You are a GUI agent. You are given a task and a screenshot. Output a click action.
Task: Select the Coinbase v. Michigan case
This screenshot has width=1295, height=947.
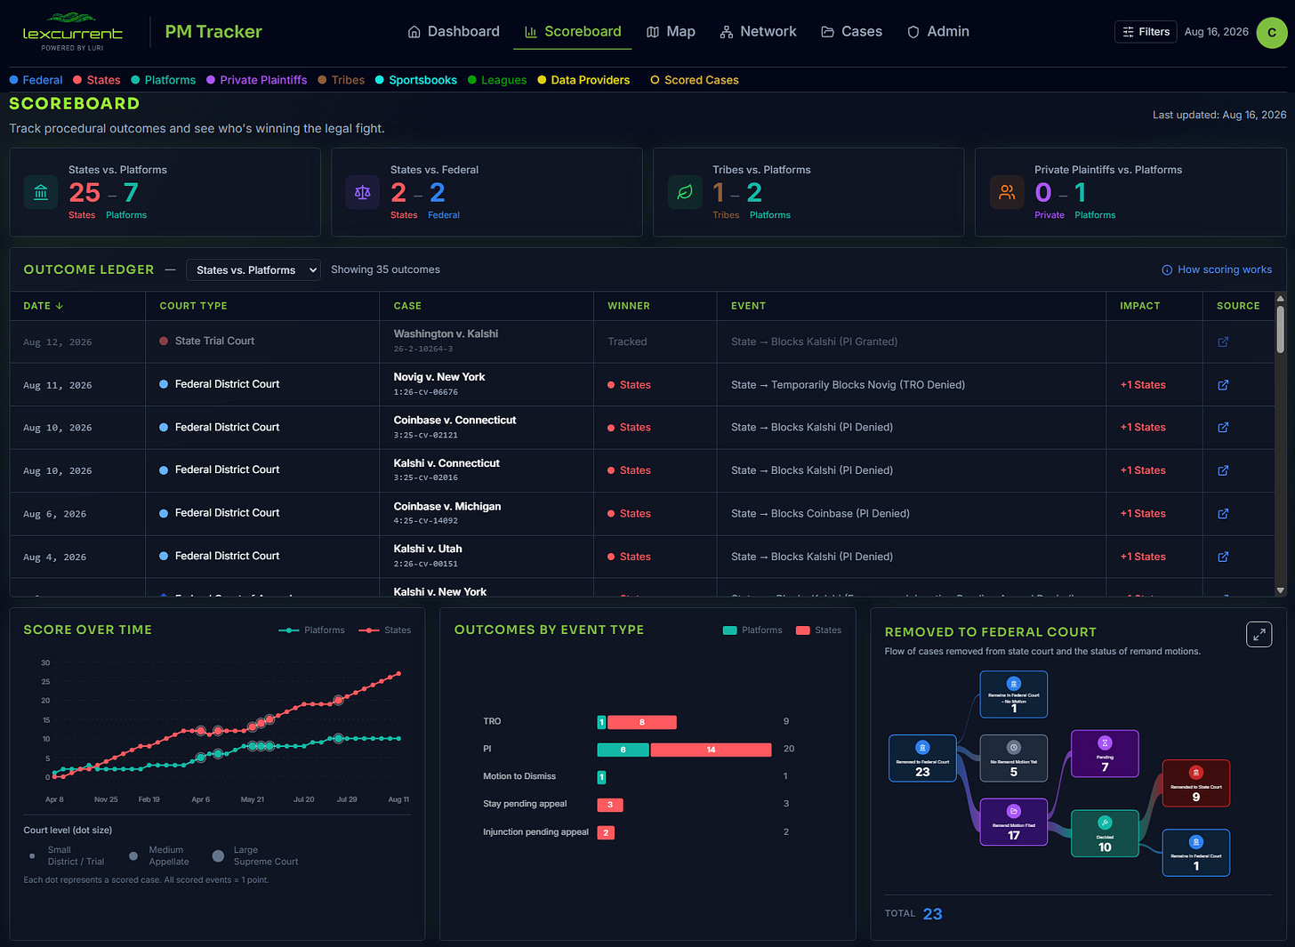[447, 507]
